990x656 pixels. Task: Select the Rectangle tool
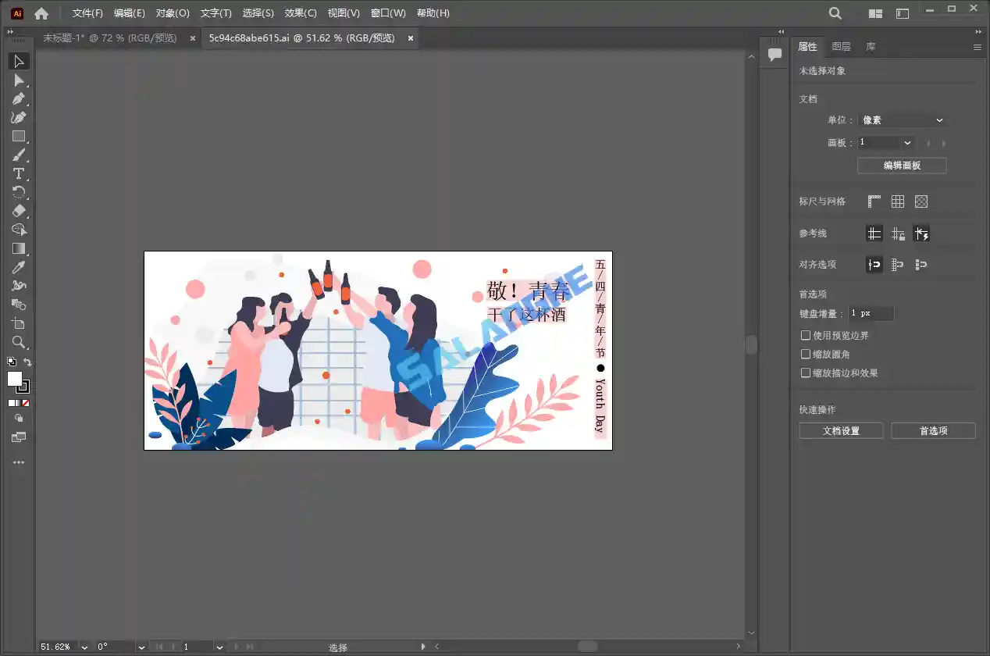20,136
